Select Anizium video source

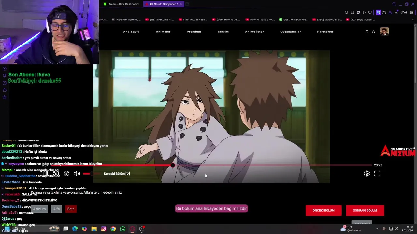click(x=39, y=209)
